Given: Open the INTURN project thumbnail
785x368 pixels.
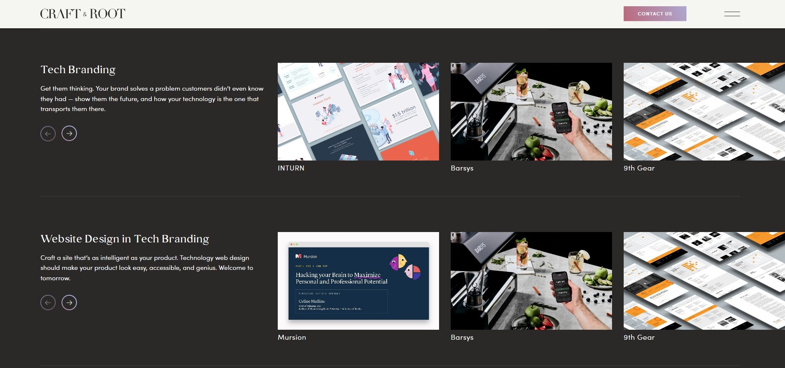Looking at the screenshot, I should tap(358, 111).
